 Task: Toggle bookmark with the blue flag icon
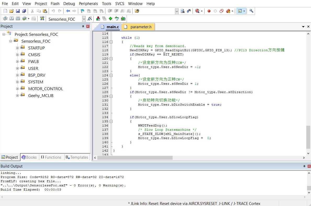click(82, 11)
